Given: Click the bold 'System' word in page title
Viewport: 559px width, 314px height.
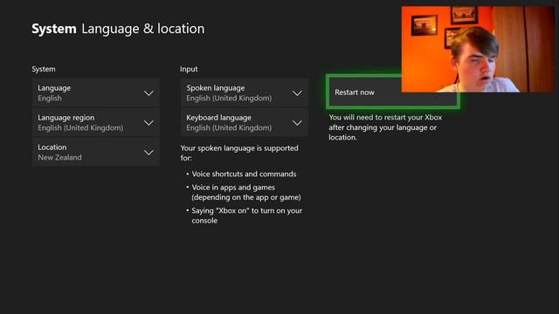Looking at the screenshot, I should [54, 29].
